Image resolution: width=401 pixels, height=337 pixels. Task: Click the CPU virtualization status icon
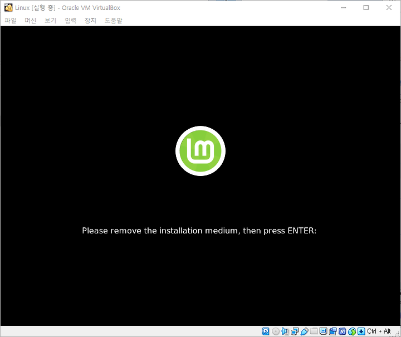(342, 331)
